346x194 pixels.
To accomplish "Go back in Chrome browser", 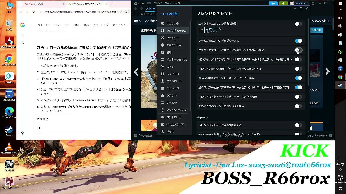I will (x=21, y=12).
